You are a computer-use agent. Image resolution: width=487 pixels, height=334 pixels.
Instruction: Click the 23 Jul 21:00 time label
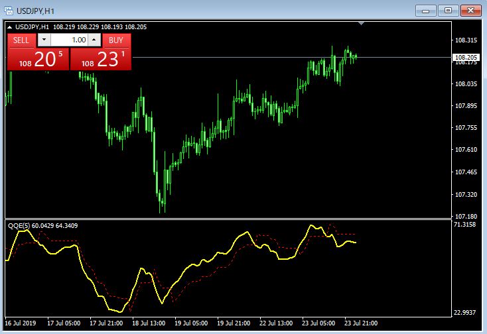[x=361, y=323]
